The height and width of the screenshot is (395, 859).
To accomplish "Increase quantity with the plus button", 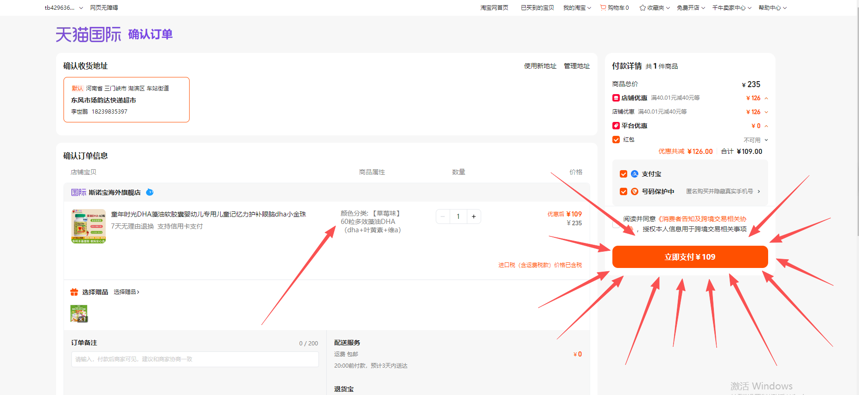I will point(474,217).
